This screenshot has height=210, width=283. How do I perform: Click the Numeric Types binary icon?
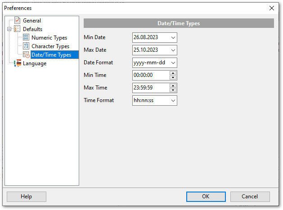(26, 37)
